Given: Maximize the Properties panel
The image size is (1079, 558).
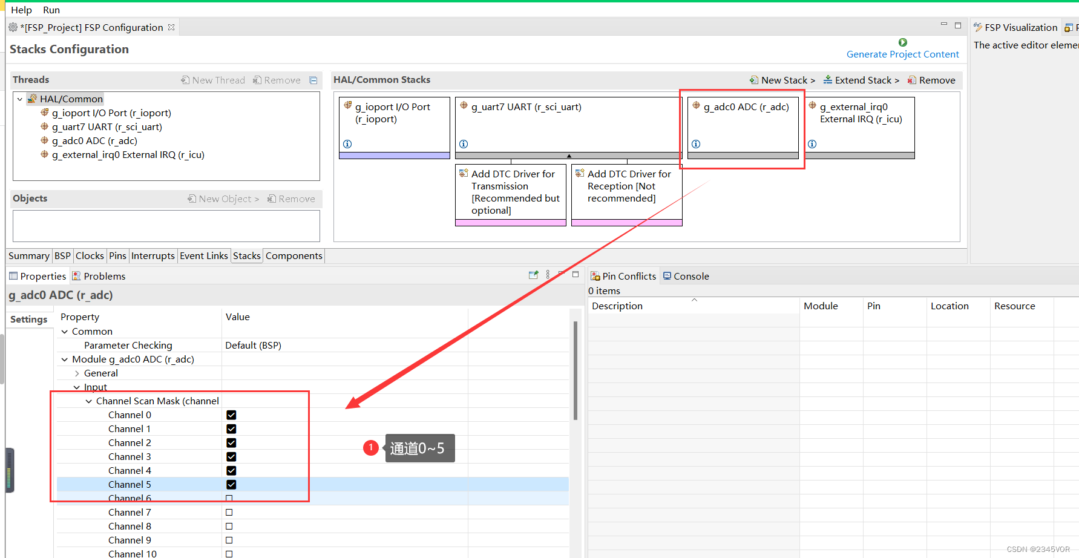Looking at the screenshot, I should 576,274.
